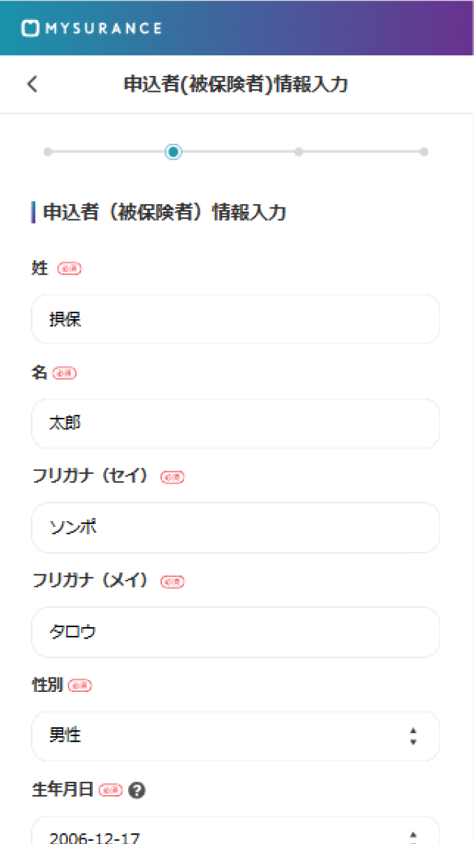
Task: Select the last progress step dot
Action: (424, 152)
